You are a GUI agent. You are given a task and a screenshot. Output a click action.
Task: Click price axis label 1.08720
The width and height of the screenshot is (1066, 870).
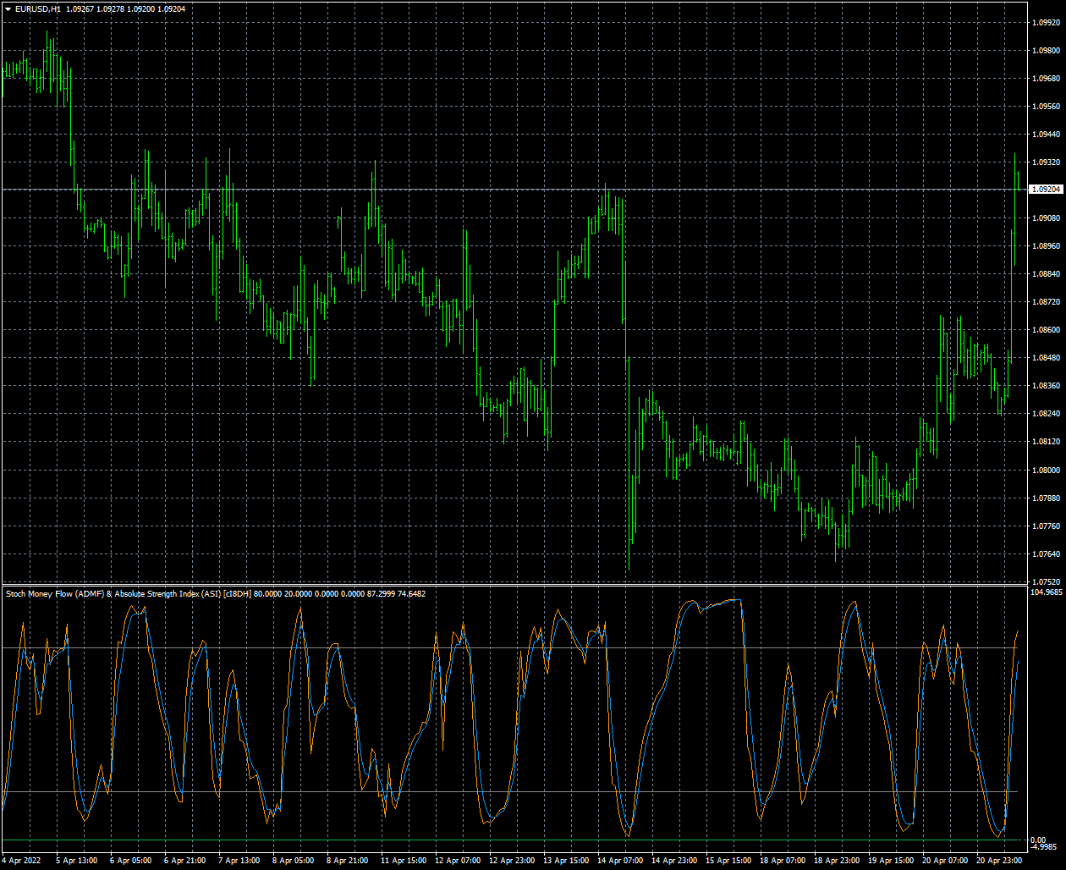[x=1047, y=302]
